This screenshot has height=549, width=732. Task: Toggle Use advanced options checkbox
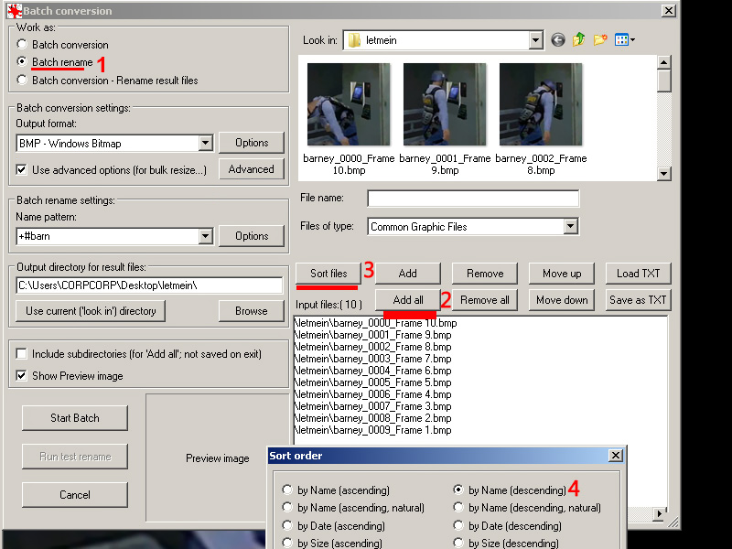coord(21,170)
